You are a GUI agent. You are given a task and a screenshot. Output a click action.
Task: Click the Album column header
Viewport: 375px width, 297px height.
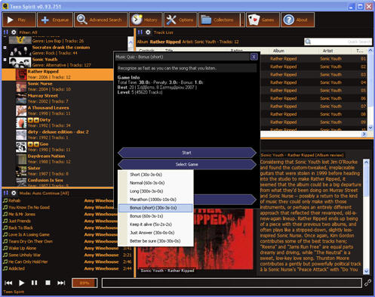tap(278, 51)
